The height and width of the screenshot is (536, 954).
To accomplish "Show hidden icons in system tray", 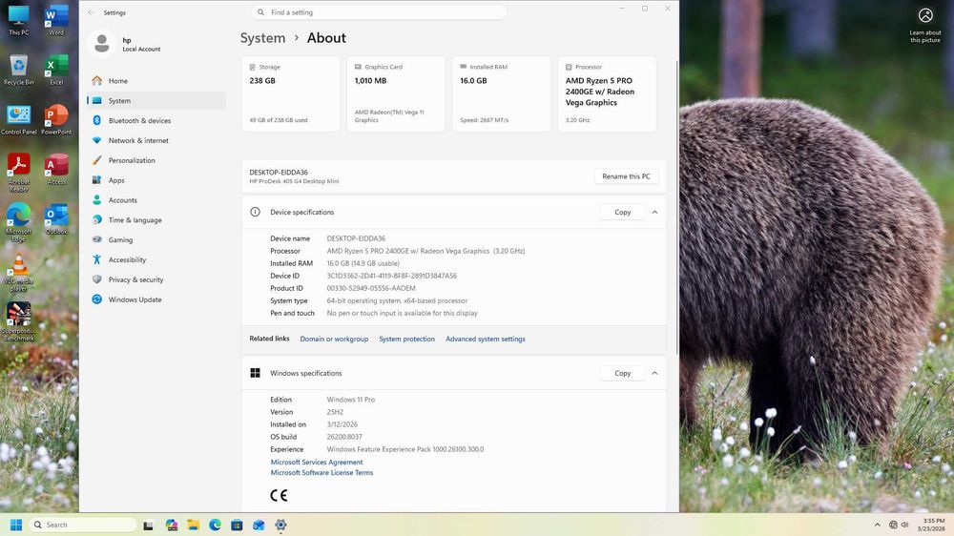I will 877,526.
